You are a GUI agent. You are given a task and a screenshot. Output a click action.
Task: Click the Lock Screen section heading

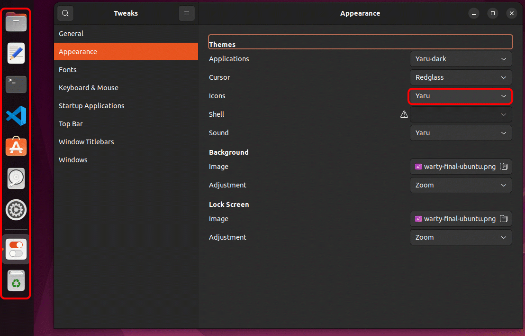pos(229,205)
